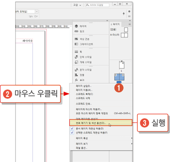Image resolution: width=170 pixels, height=162 pixels.
Task: Choose 패널 옵션... menu entry
Action: click(x=81, y=148)
